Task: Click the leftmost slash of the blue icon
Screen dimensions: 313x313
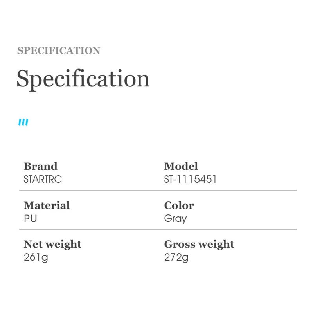Action: [x=20, y=122]
